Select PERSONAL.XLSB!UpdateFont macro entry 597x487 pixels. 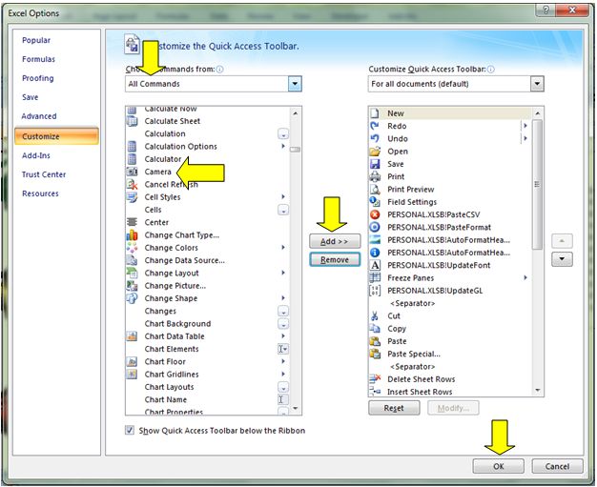point(449,265)
